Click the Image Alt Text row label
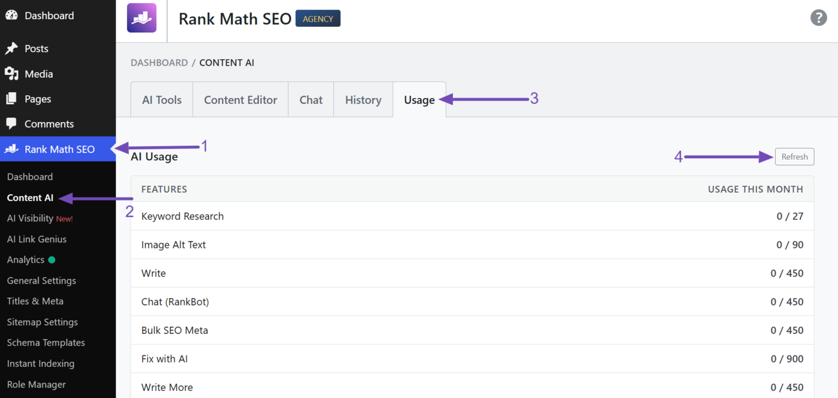 coord(174,245)
